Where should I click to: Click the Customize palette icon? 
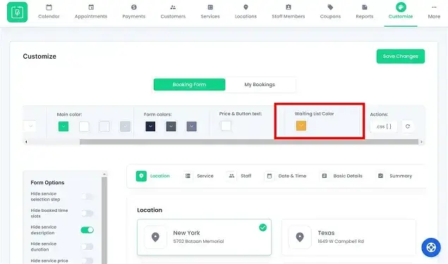click(x=401, y=7)
